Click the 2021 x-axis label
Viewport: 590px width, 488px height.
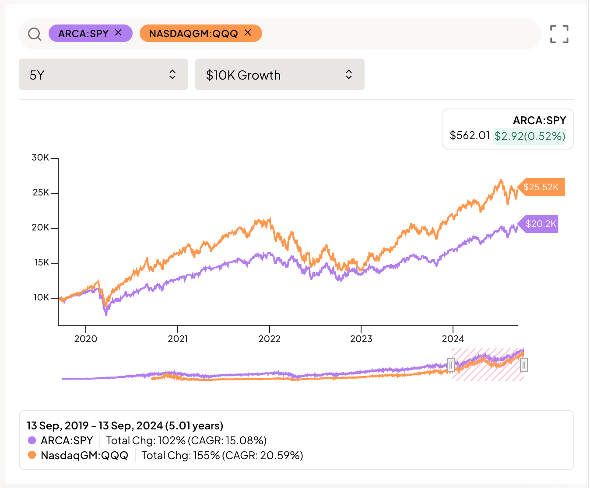point(178,338)
